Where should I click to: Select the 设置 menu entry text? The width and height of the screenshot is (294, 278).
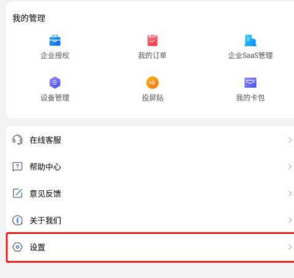pyautogui.click(x=37, y=247)
